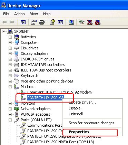Expand the Display adapters node
Screen dimensions: 128x145
tap(10, 54)
